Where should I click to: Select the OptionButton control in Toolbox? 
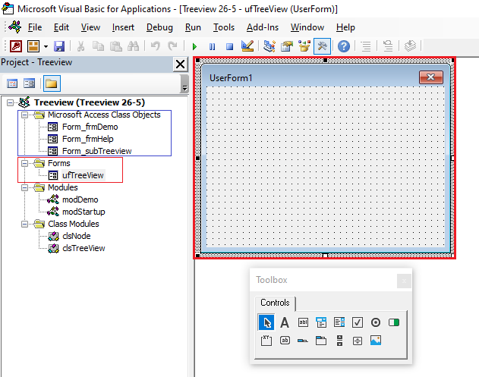(376, 322)
